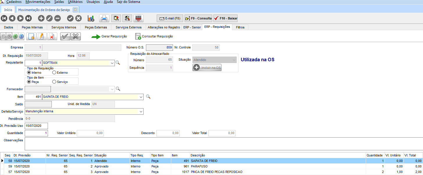423x175 pixels.
Task: Open the bar chart report icon
Action: (x=91, y=18)
